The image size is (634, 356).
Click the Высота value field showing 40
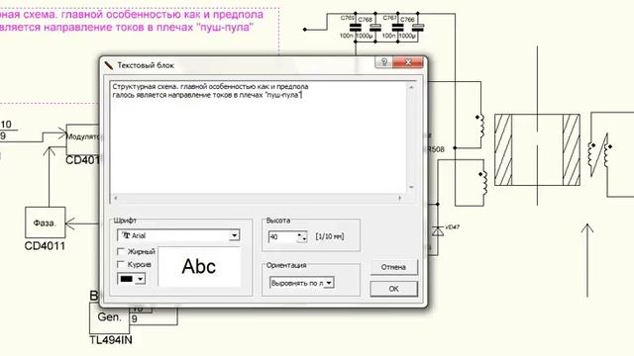[x=283, y=237]
